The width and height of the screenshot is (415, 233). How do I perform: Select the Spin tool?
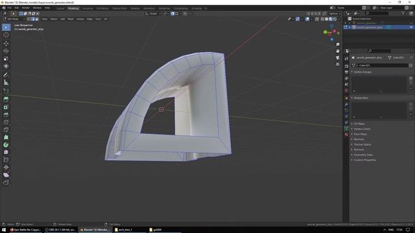(x=6, y=145)
